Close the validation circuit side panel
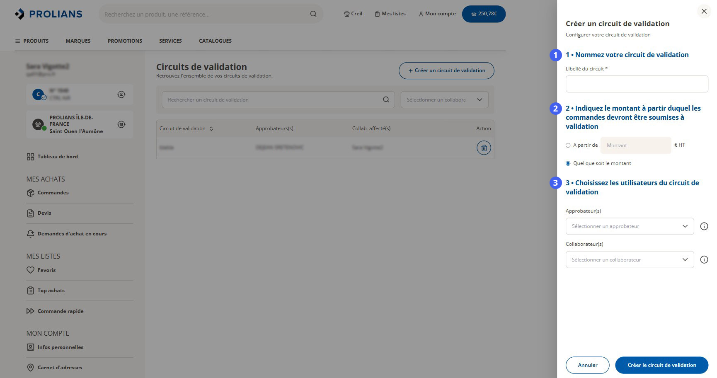Screen dimensions: 717x378 coord(704,11)
